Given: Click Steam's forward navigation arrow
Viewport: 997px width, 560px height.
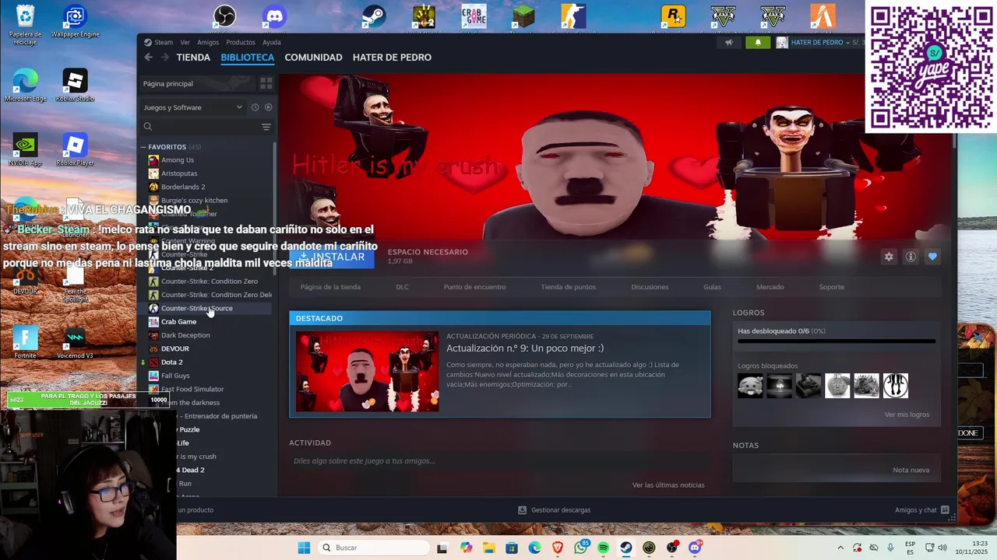Looking at the screenshot, I should click(x=164, y=58).
